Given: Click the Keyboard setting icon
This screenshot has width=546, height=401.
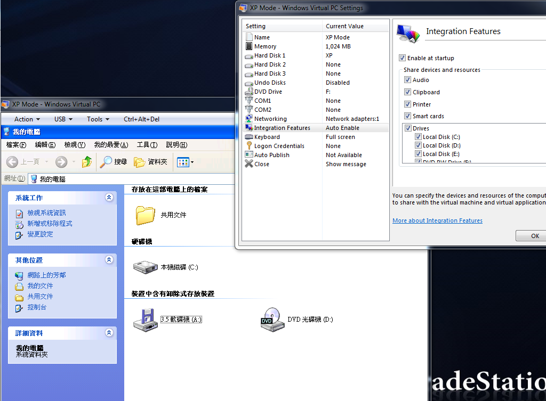Looking at the screenshot, I should 249,137.
